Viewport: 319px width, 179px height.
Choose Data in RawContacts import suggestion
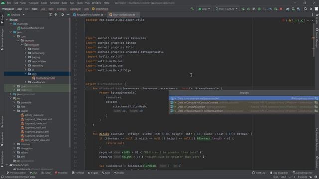(x=244, y=111)
